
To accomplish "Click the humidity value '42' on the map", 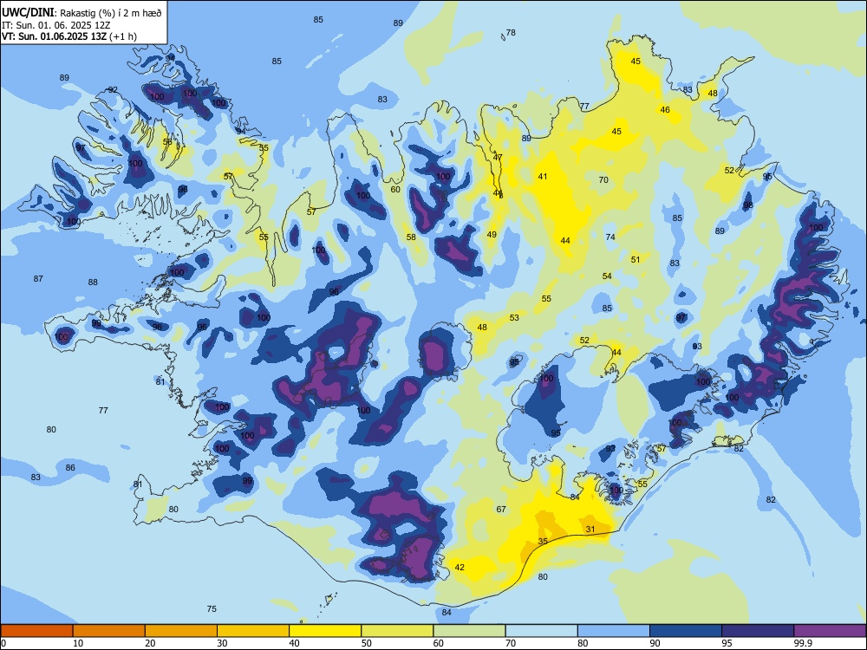I will pyautogui.click(x=460, y=567).
